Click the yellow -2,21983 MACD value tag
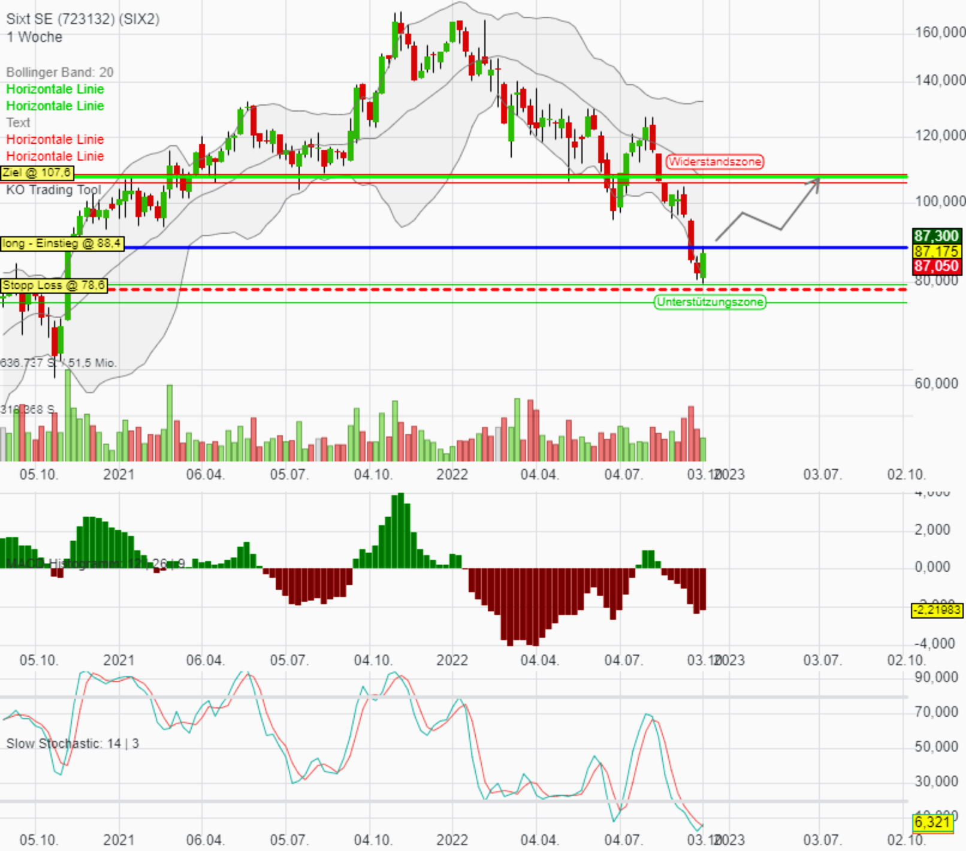This screenshot has width=966, height=851. [937, 610]
